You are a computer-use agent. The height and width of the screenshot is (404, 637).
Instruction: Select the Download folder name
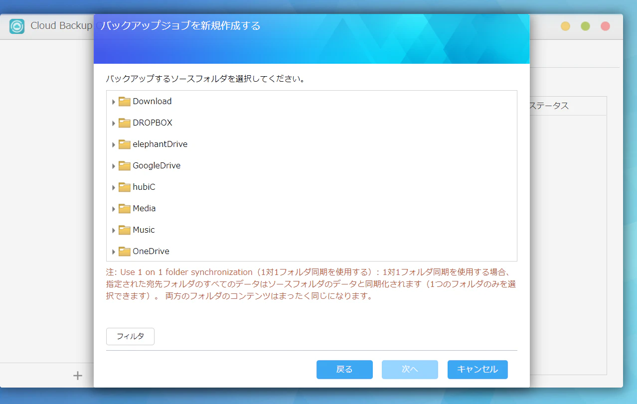coord(152,101)
